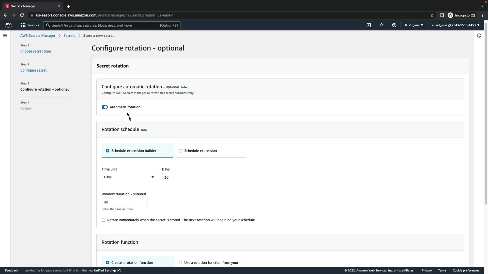This screenshot has width=488, height=274.
Task: Click the Window duration input field
Action: (124, 202)
